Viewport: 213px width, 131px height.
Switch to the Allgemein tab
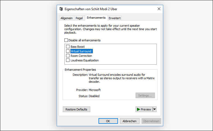click(66, 18)
